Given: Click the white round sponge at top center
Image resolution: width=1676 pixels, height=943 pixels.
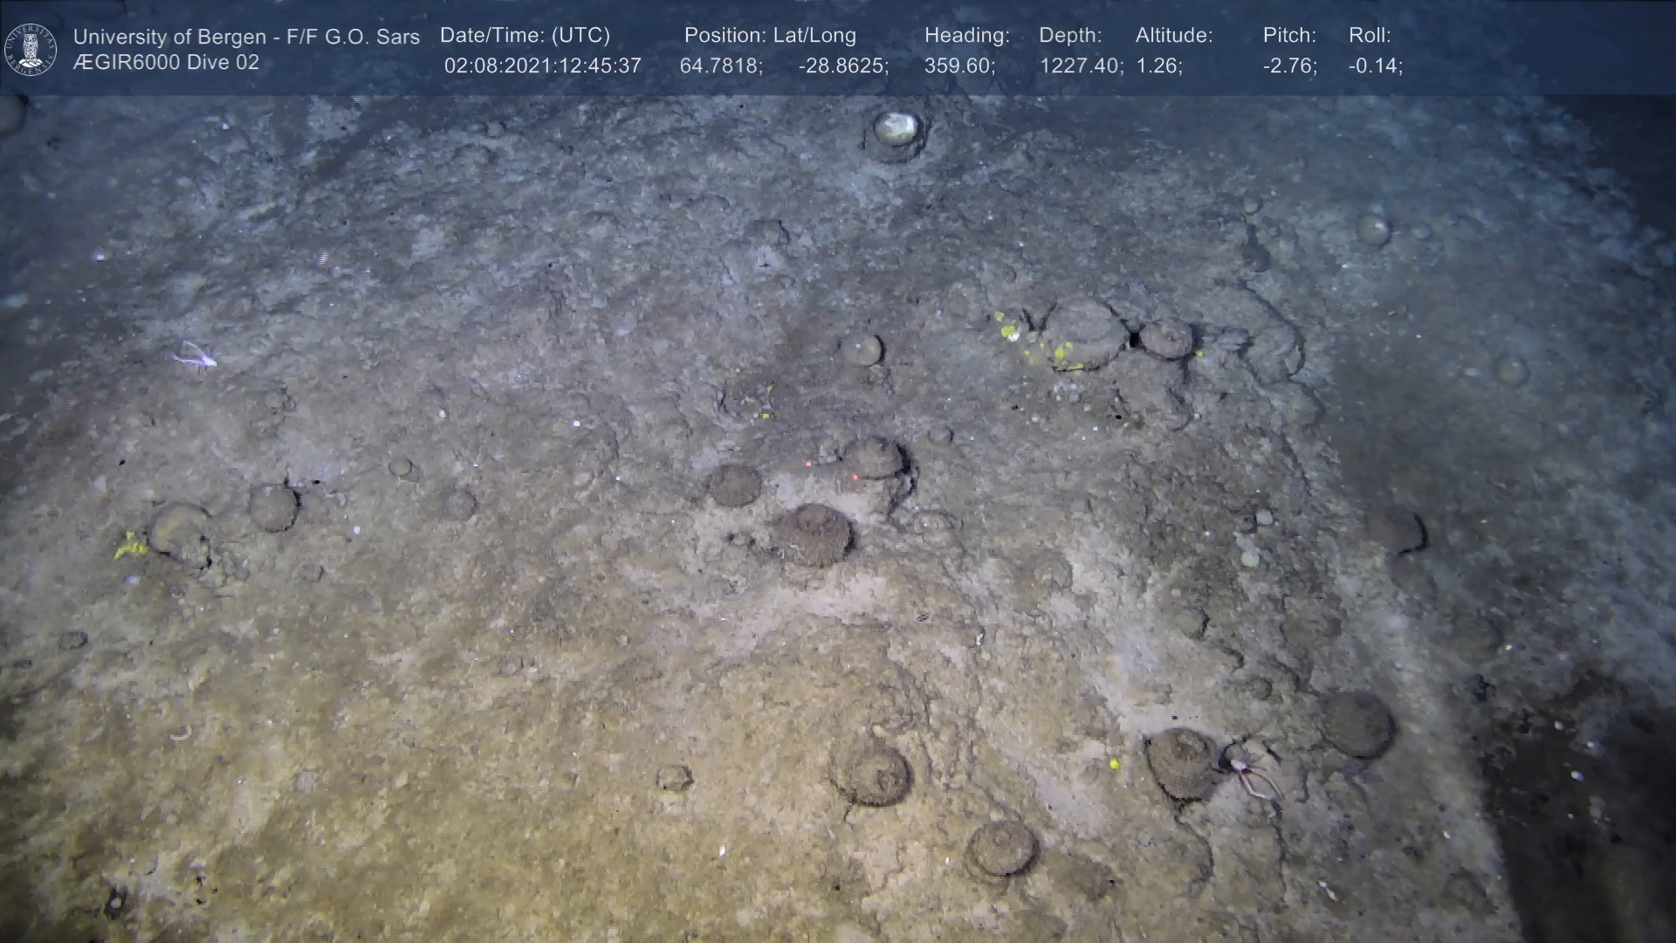Looking at the screenshot, I should coord(896,129).
